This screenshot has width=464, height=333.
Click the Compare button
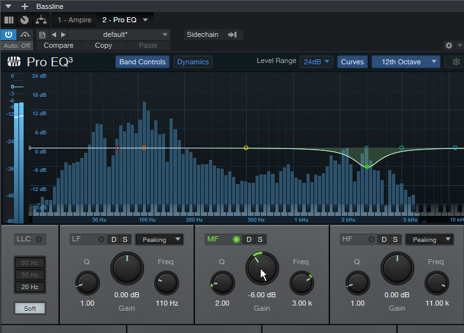click(x=59, y=46)
